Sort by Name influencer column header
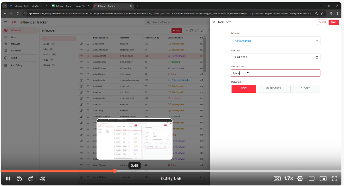The width and height of the screenshot is (344, 186). tap(100, 38)
